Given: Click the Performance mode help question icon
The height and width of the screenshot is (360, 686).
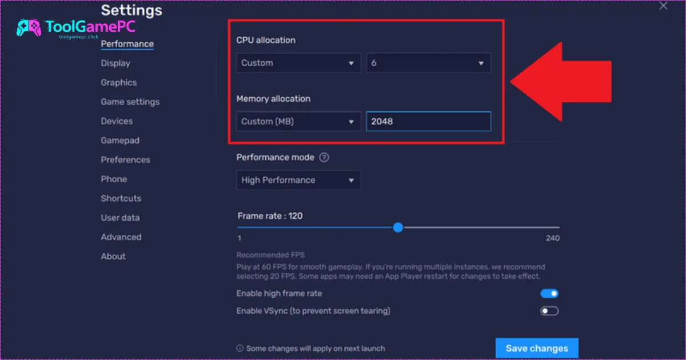Looking at the screenshot, I should click(324, 157).
